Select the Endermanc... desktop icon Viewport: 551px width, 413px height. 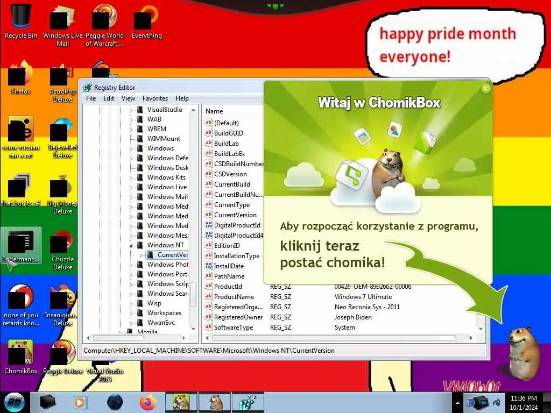[x=21, y=246]
